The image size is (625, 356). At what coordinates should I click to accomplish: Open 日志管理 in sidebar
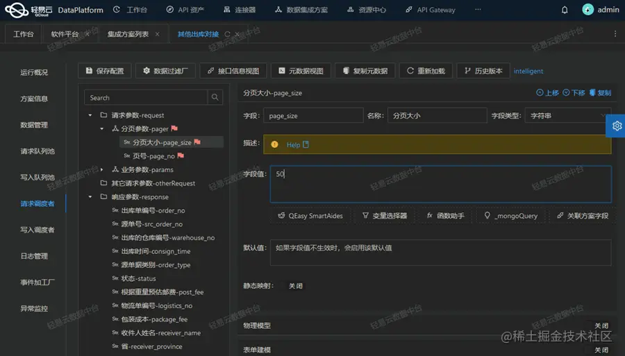[34, 256]
